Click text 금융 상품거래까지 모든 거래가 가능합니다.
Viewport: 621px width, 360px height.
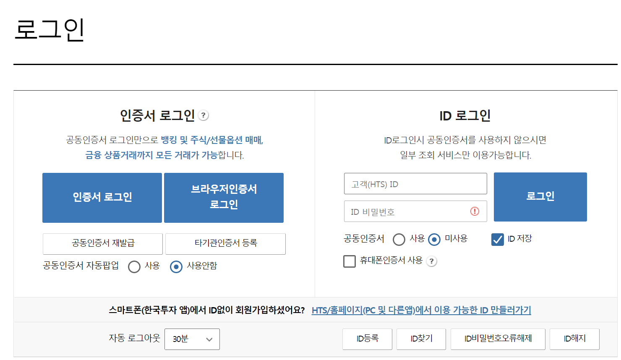pos(164,155)
